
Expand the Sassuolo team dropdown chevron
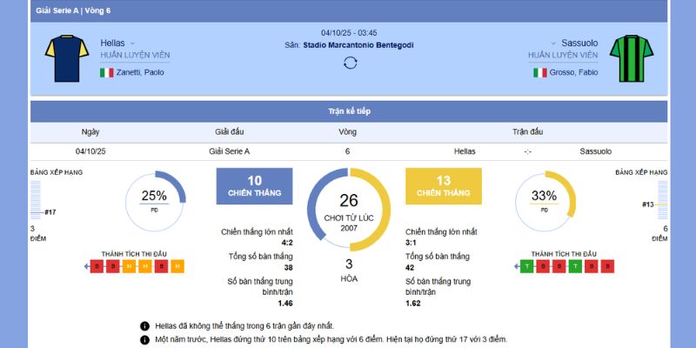pos(552,43)
